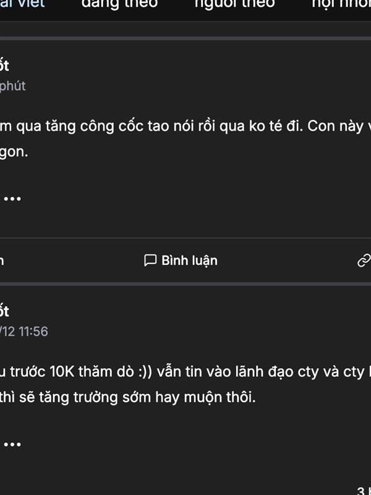Click the 'Bình luận' button

click(x=189, y=260)
